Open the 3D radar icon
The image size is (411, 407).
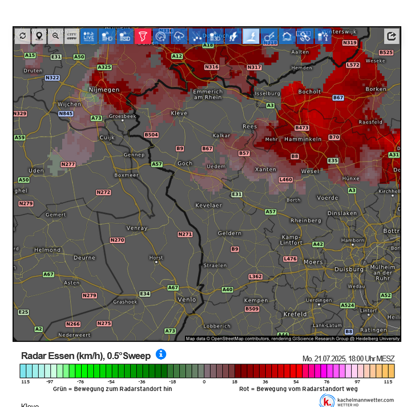coord(215,36)
